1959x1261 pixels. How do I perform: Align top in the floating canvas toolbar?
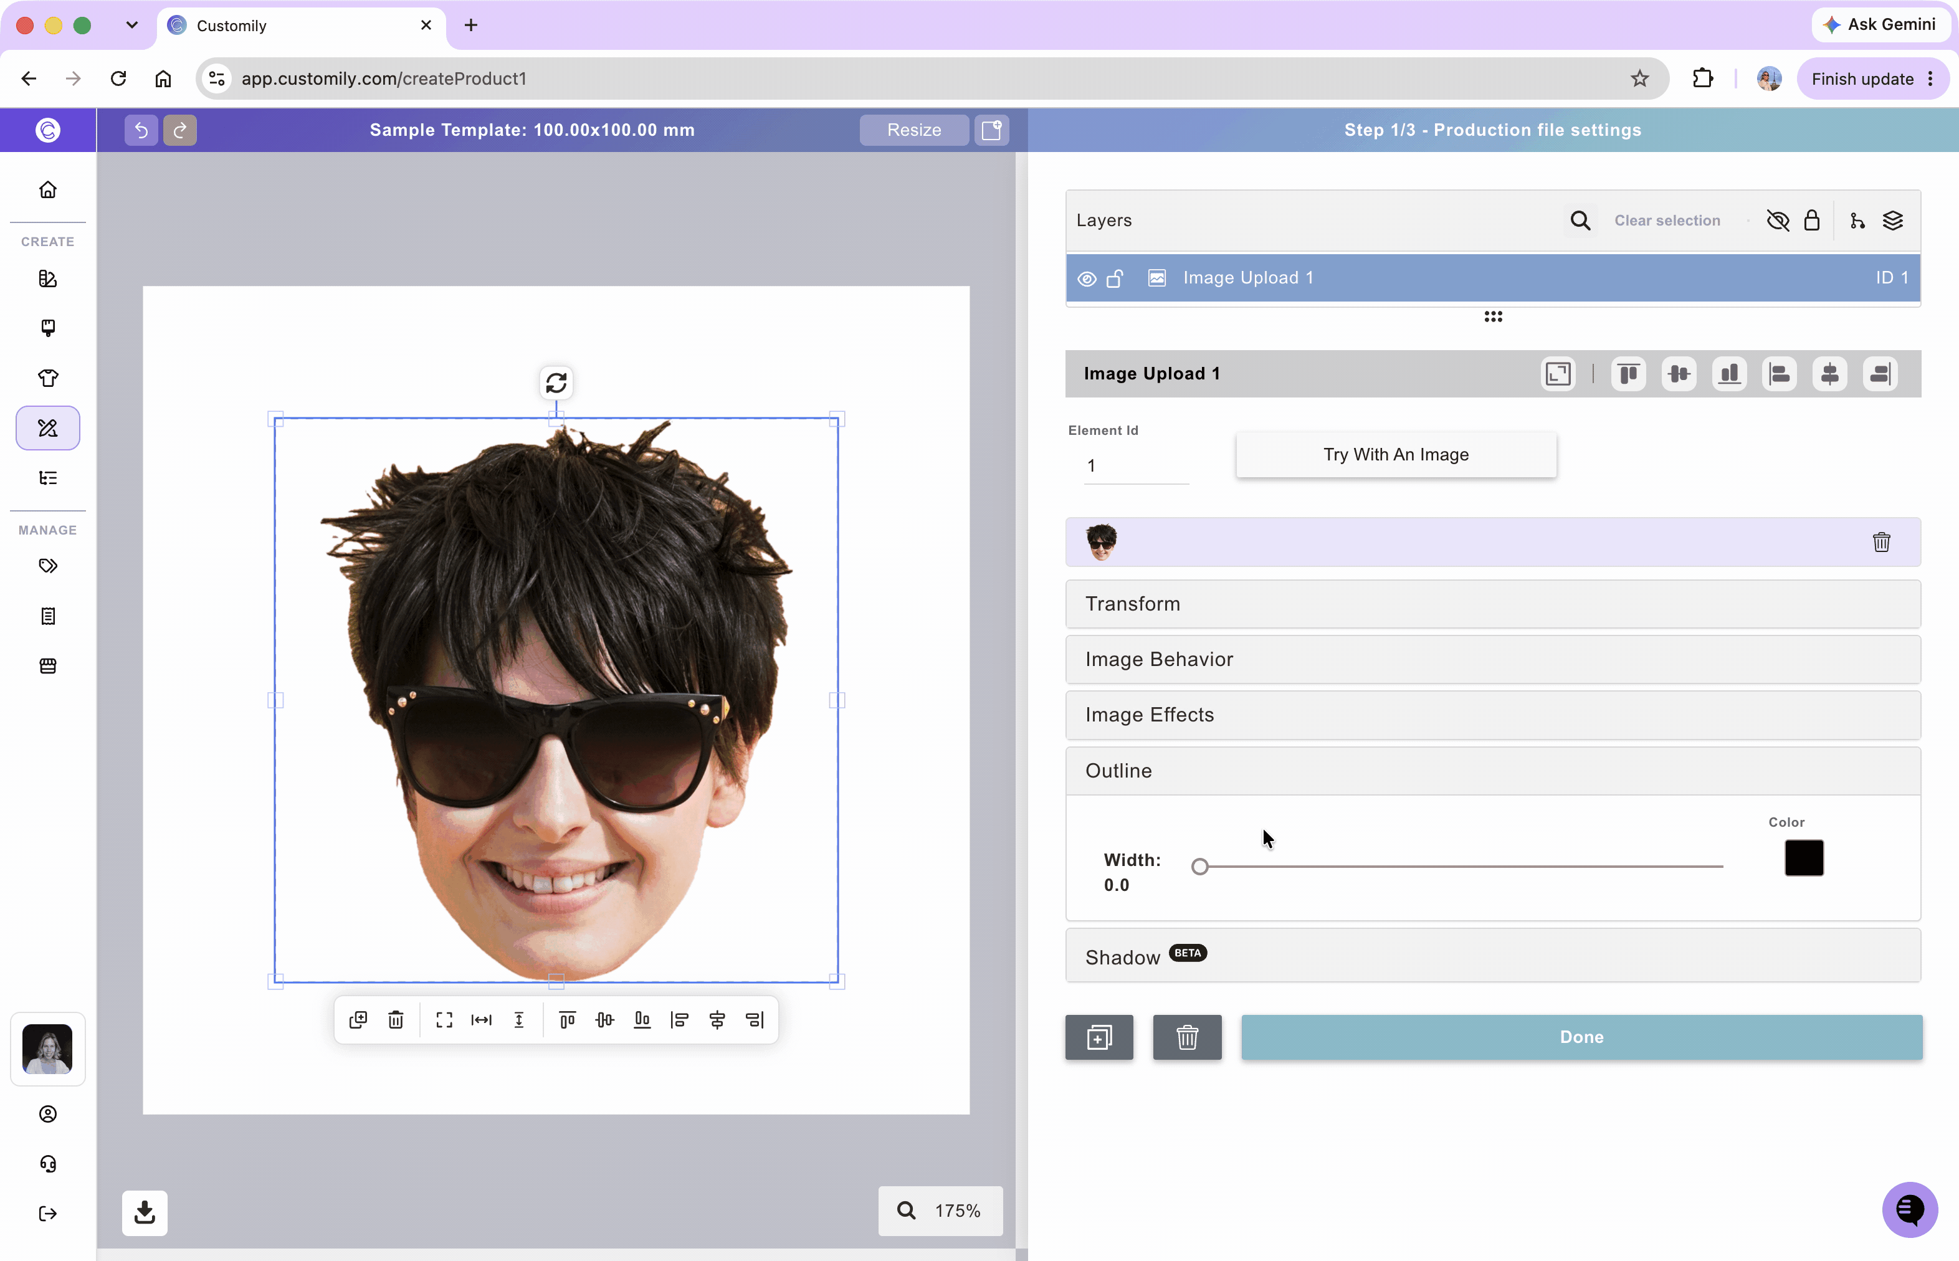pyautogui.click(x=567, y=1019)
